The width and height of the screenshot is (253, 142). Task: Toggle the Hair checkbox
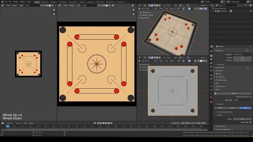217,74
